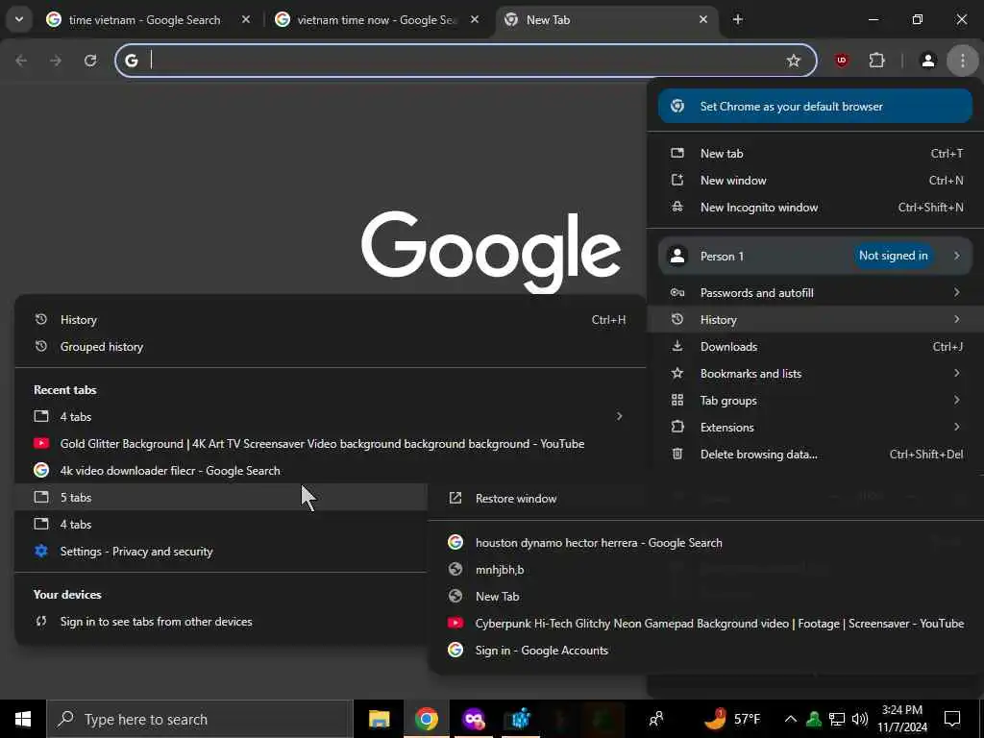Open the uBlock Origin extension icon

point(841,61)
